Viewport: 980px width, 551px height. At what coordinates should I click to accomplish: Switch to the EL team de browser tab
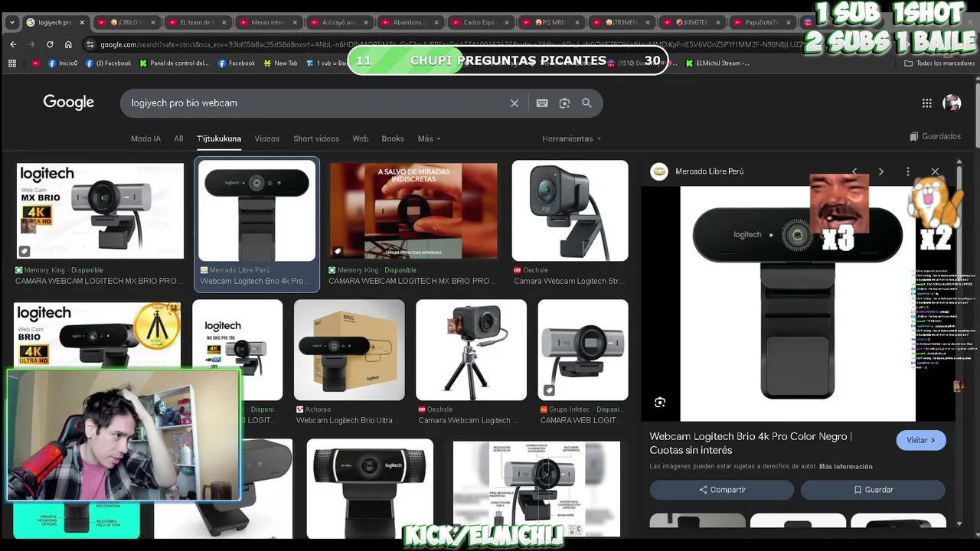(x=197, y=22)
